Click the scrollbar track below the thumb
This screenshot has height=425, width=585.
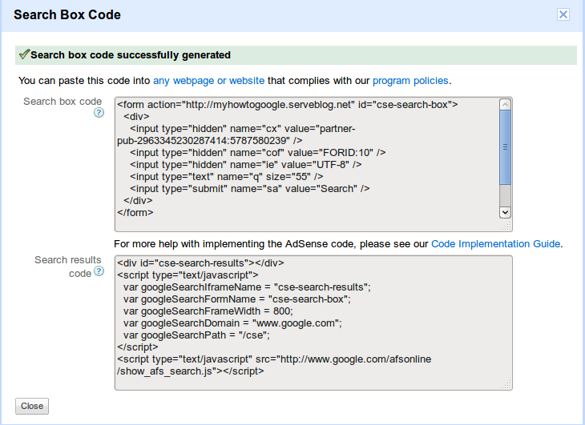tap(505, 194)
